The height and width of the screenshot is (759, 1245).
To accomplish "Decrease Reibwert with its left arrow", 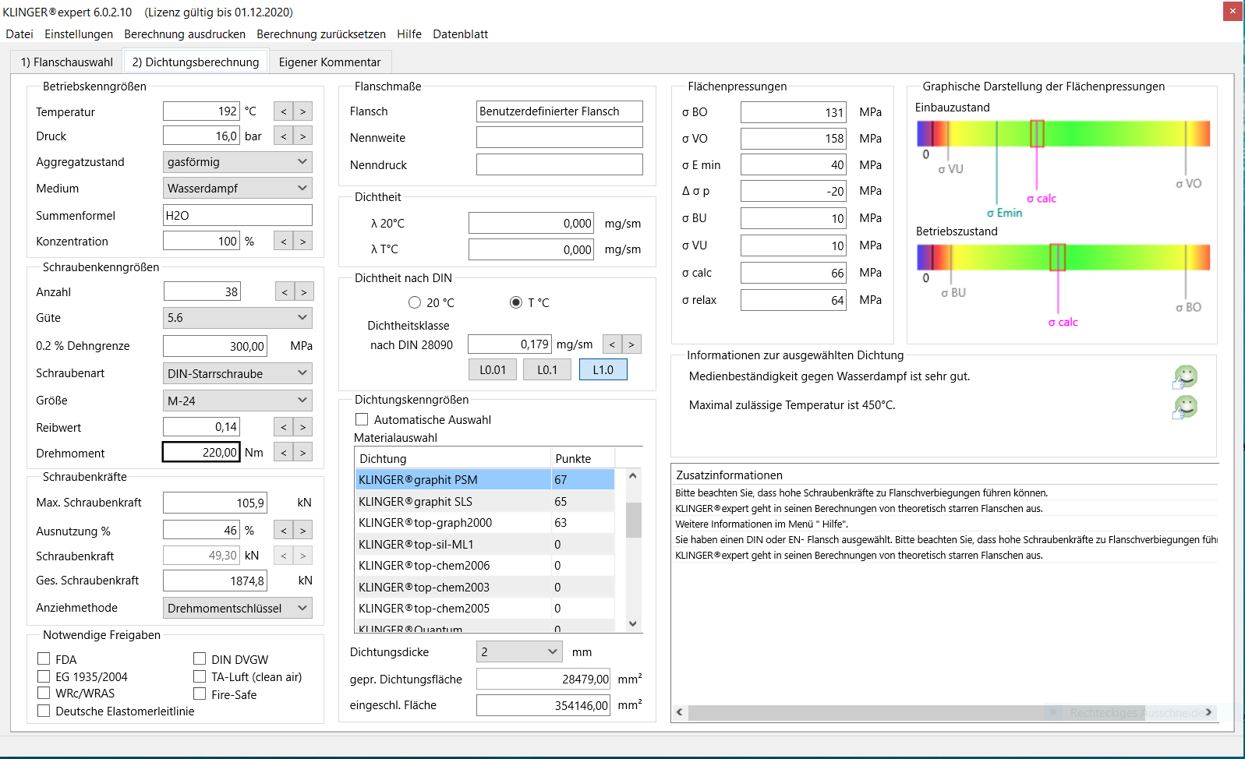I will [284, 427].
